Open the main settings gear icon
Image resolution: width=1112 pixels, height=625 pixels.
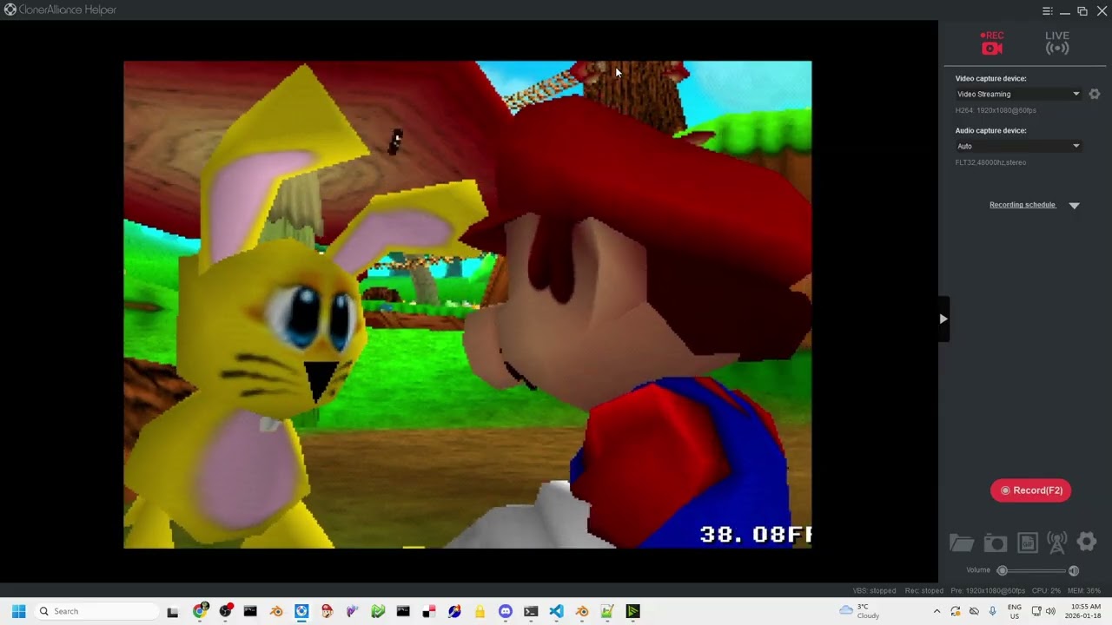coord(1087,542)
